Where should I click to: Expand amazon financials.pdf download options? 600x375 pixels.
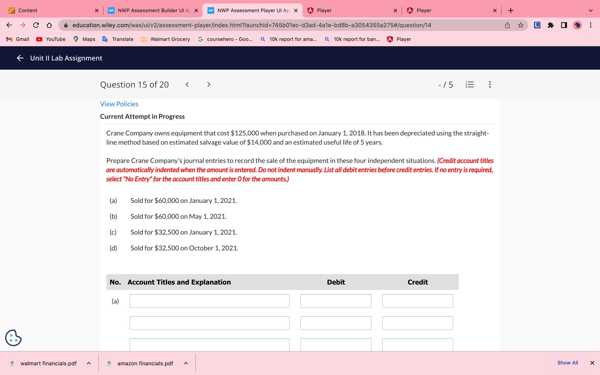point(185,363)
